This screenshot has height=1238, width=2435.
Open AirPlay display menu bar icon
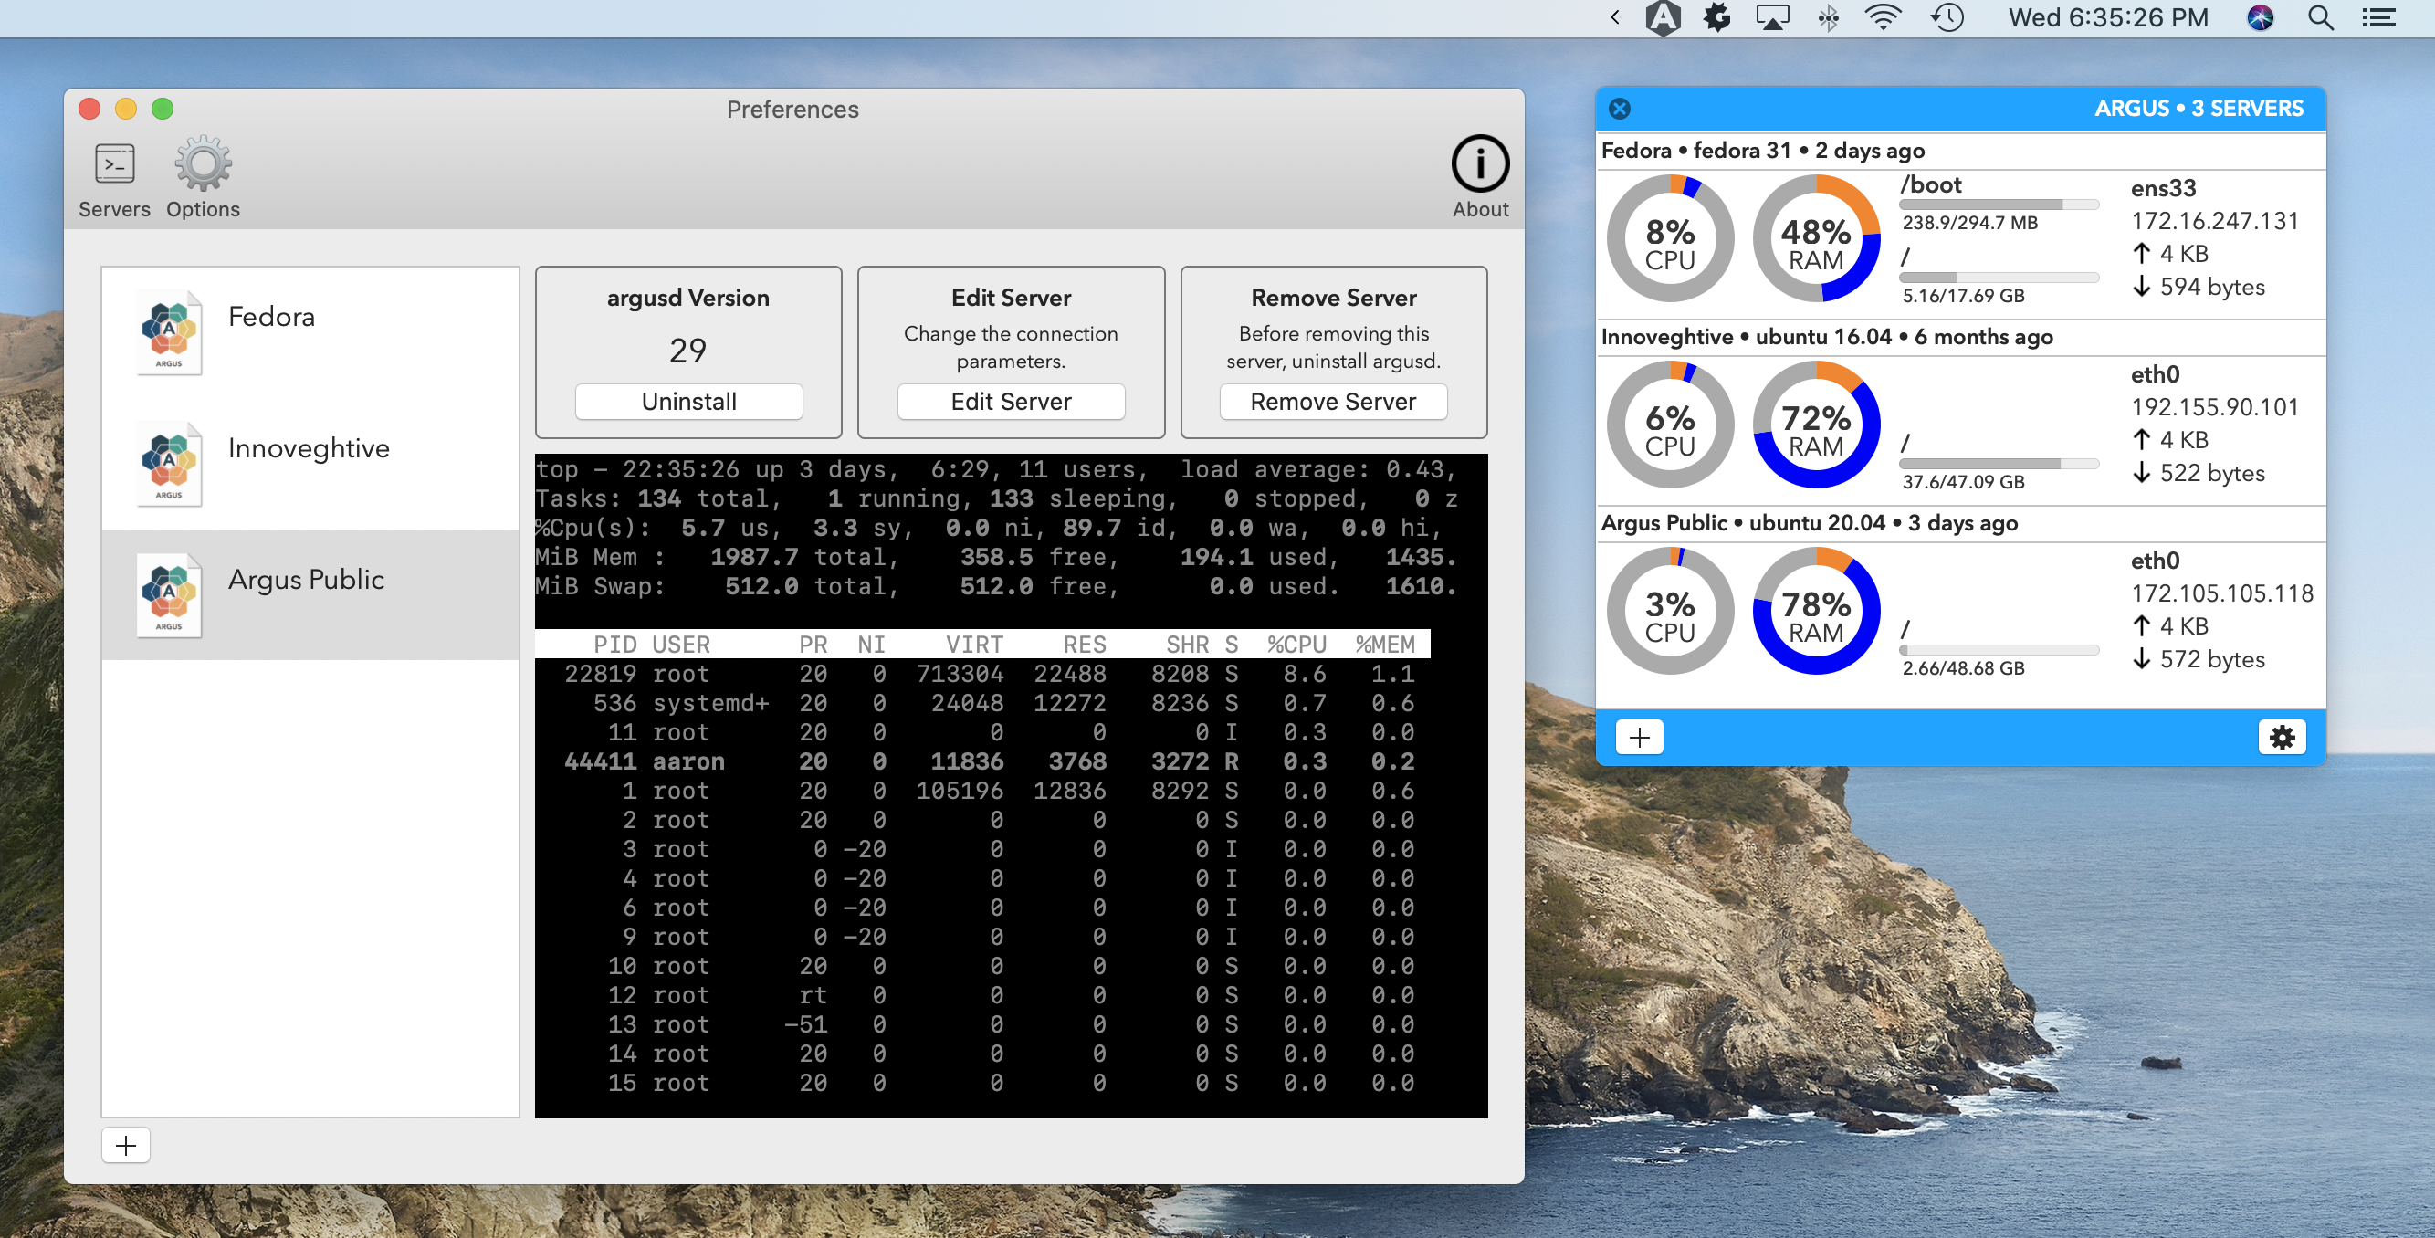pyautogui.click(x=1772, y=18)
